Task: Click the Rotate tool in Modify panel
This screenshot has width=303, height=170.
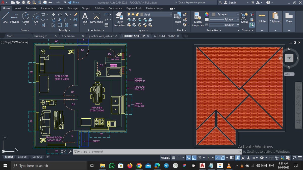Action: [60, 14]
